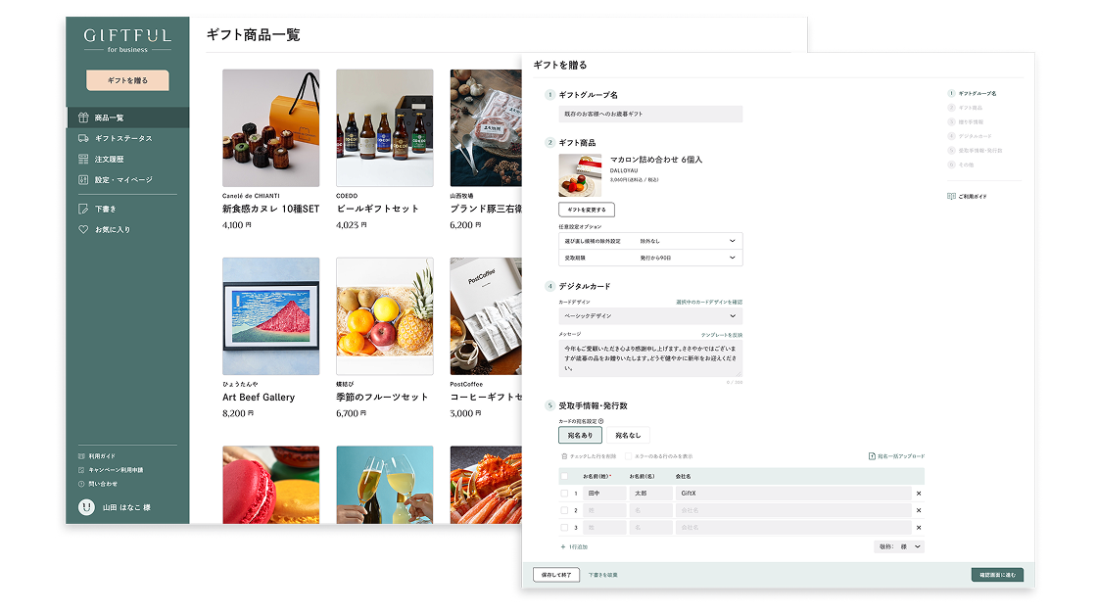Open 設定・マイページ settings icon
Image resolution: width=1097 pixels, height=614 pixels.
84,180
